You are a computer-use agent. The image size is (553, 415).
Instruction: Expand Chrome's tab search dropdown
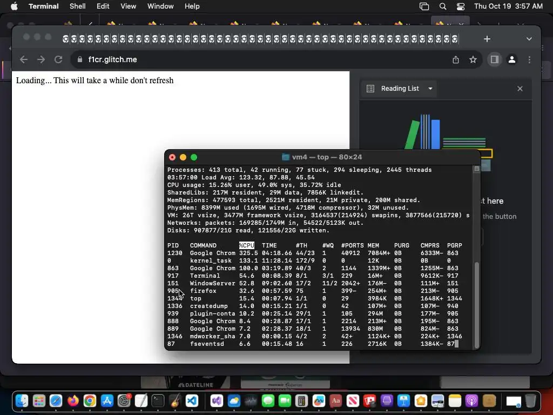pyautogui.click(x=529, y=39)
